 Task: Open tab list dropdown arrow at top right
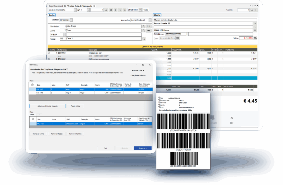(x=255, y=6)
